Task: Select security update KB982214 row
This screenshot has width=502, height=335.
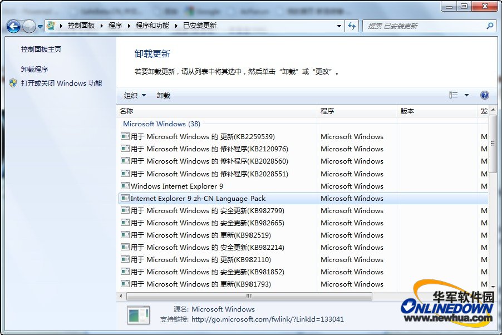Action: pos(303,247)
